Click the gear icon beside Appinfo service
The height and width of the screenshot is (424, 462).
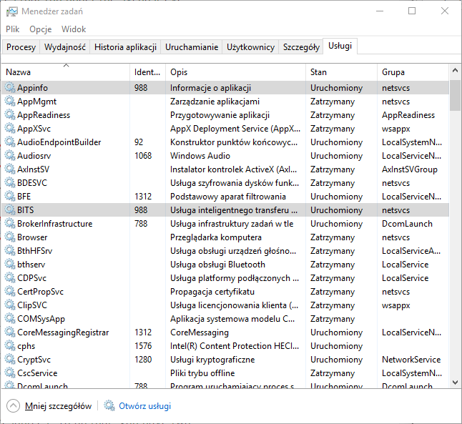pyautogui.click(x=10, y=88)
